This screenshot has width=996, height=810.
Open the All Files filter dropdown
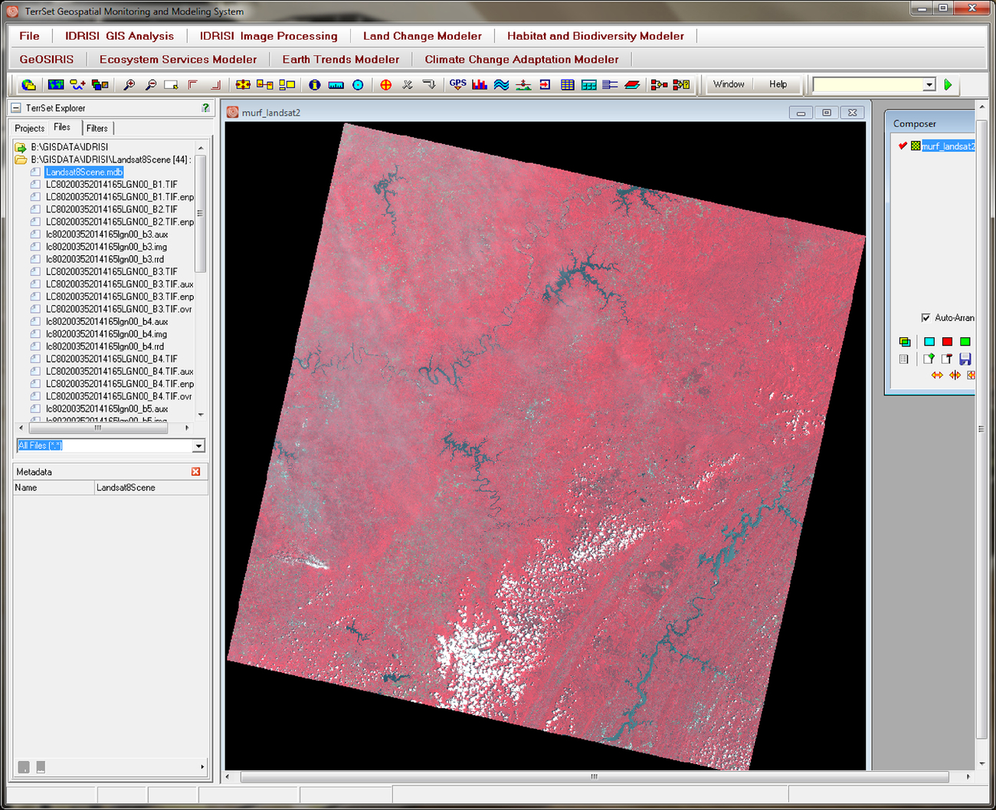click(x=198, y=445)
